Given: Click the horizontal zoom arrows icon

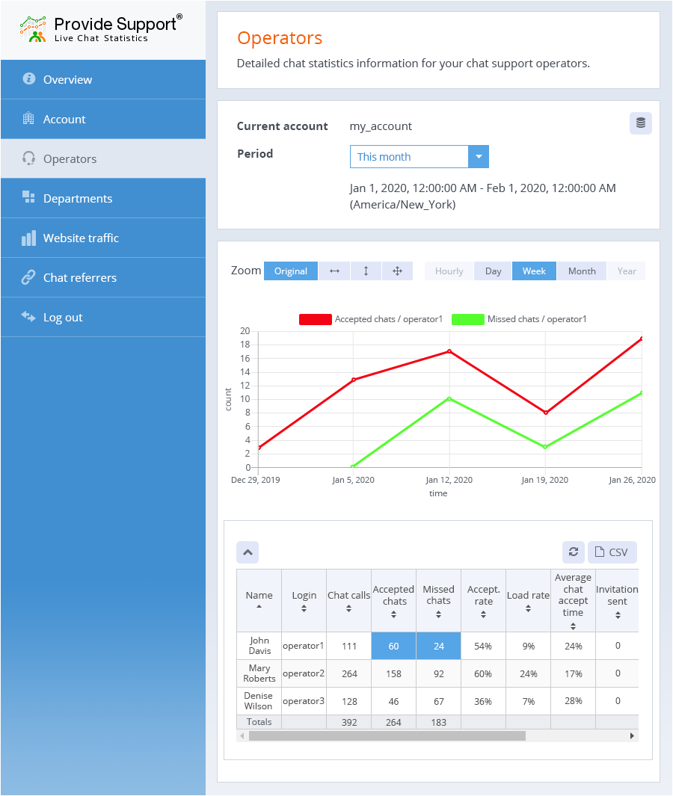Looking at the screenshot, I should (x=334, y=271).
